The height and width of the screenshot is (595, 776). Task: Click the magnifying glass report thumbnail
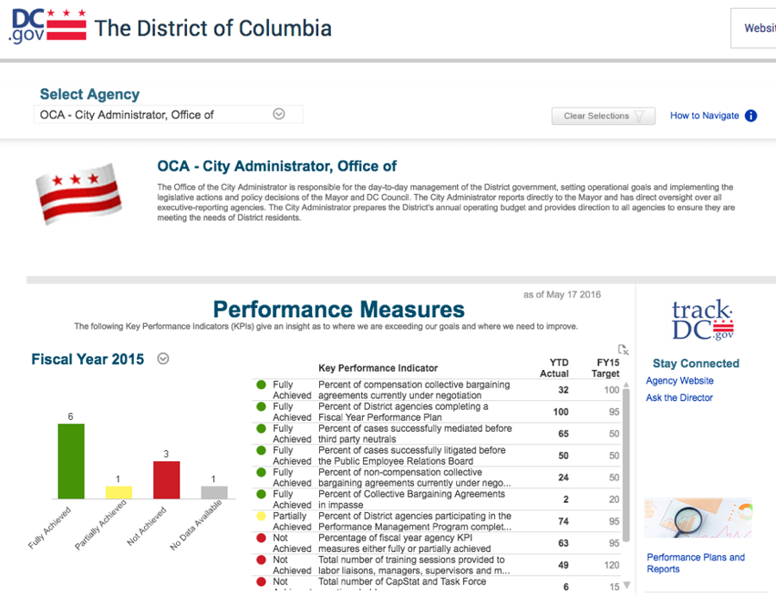pos(697,518)
